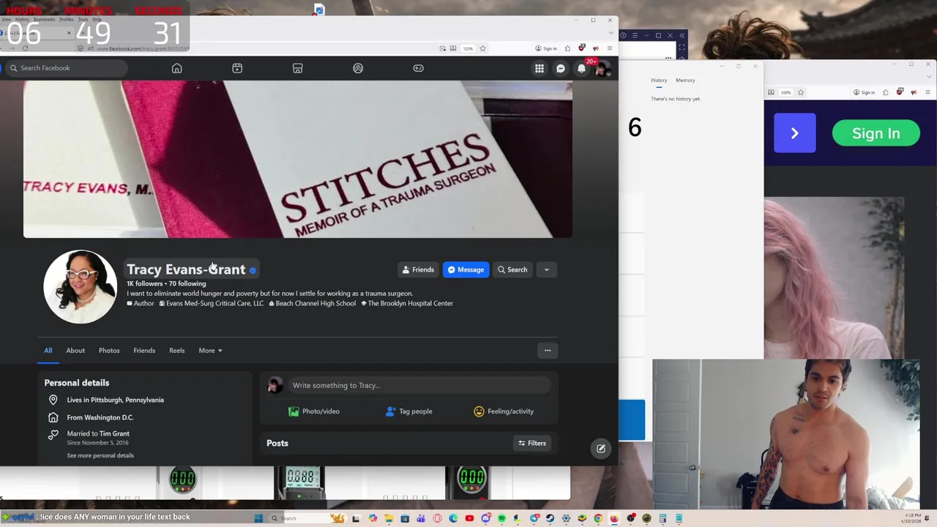Click See more personal details link
The width and height of the screenshot is (937, 527).
[100, 455]
